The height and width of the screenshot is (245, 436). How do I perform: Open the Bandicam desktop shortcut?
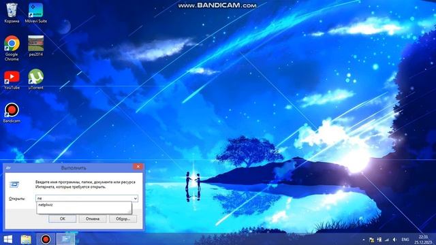[12, 113]
